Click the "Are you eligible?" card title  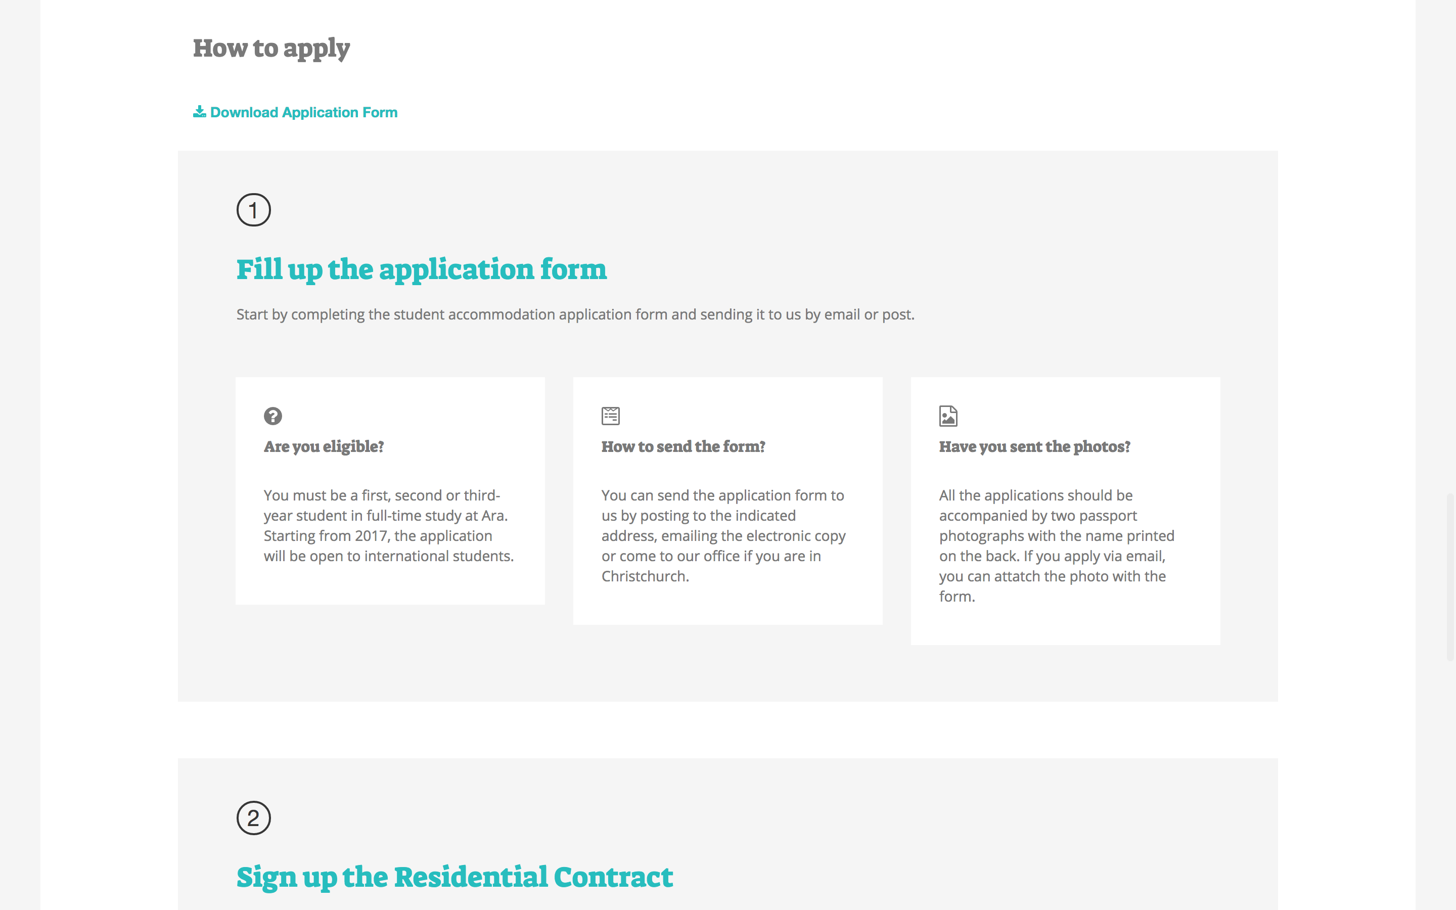[x=324, y=446]
